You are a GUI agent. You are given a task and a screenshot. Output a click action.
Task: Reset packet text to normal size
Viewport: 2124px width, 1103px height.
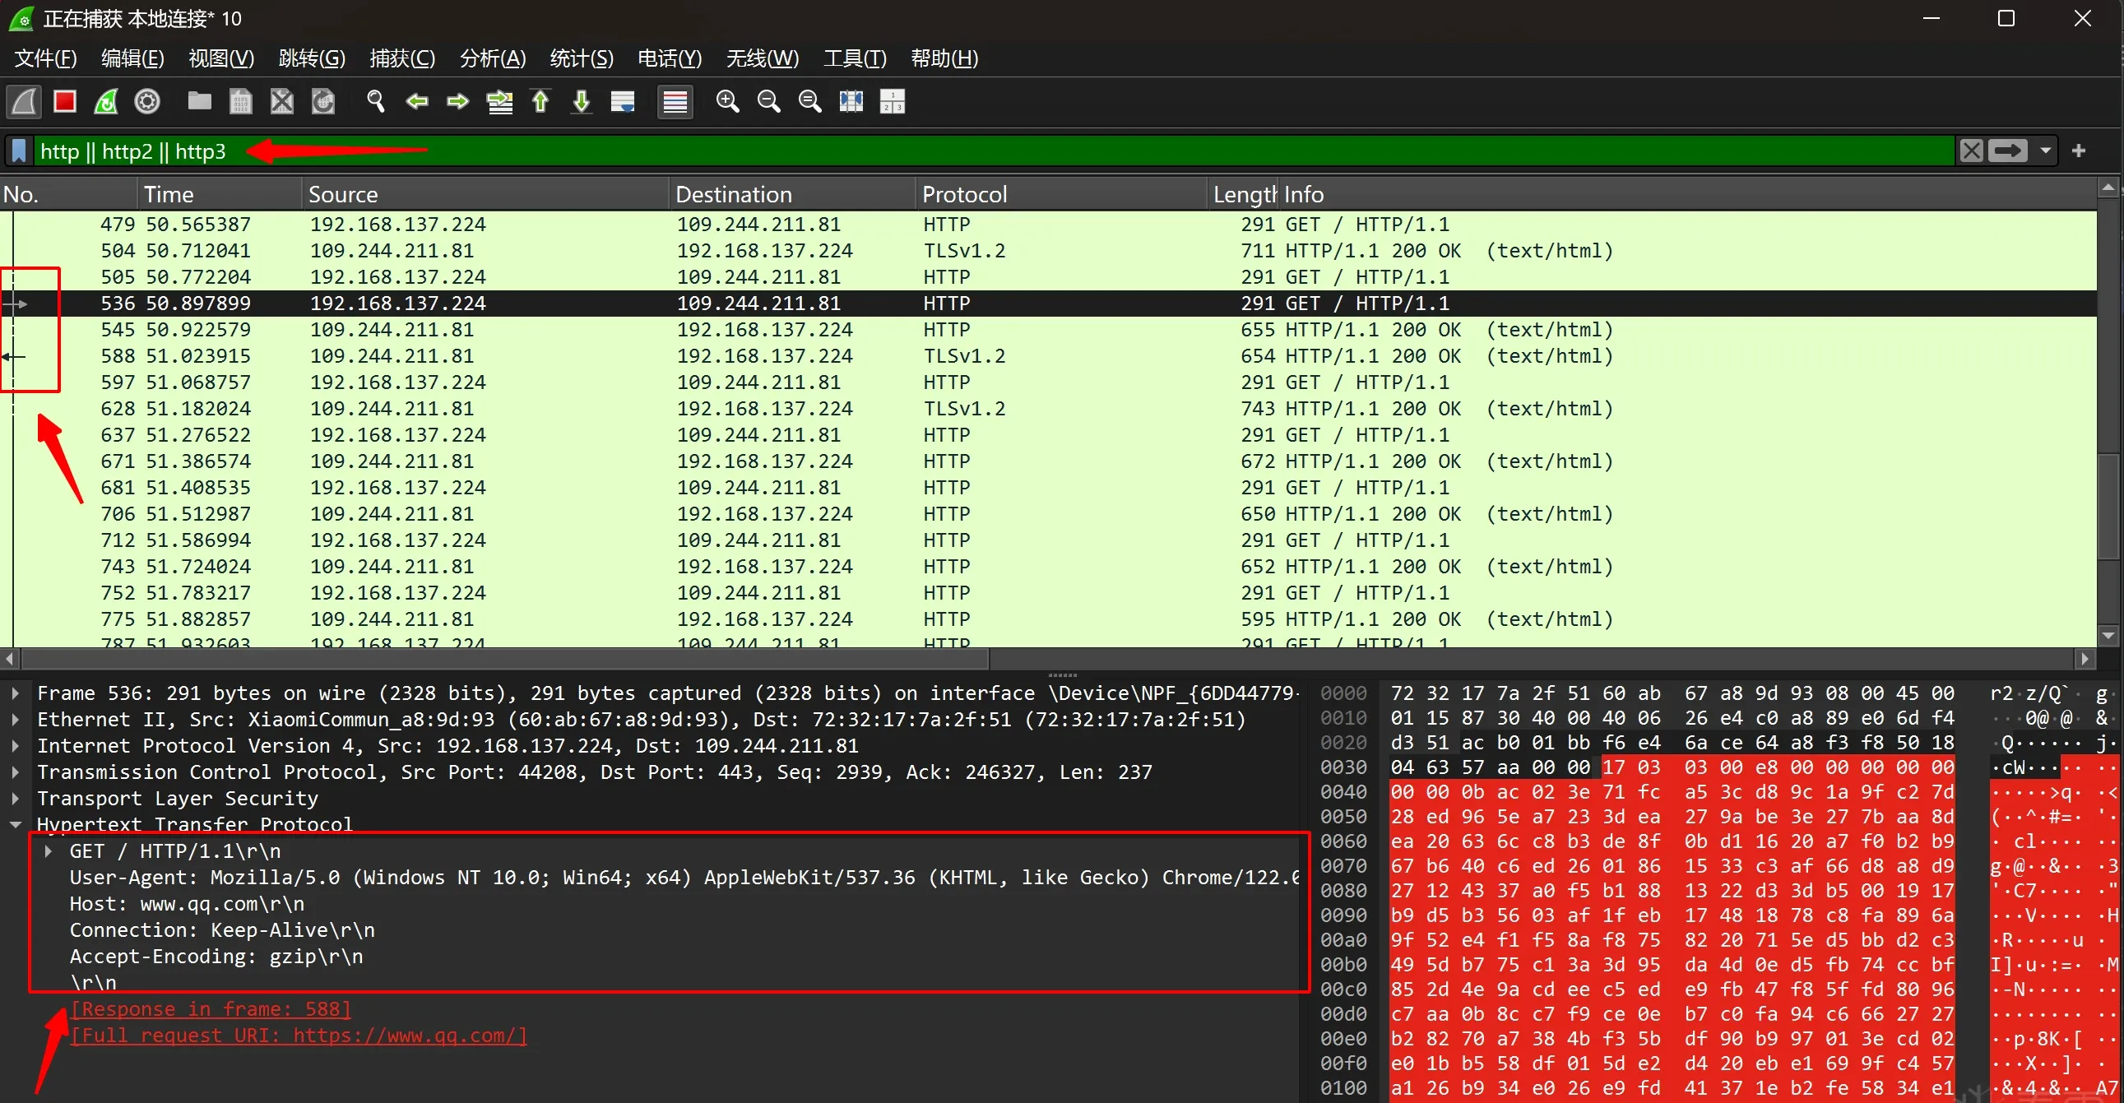click(x=809, y=101)
